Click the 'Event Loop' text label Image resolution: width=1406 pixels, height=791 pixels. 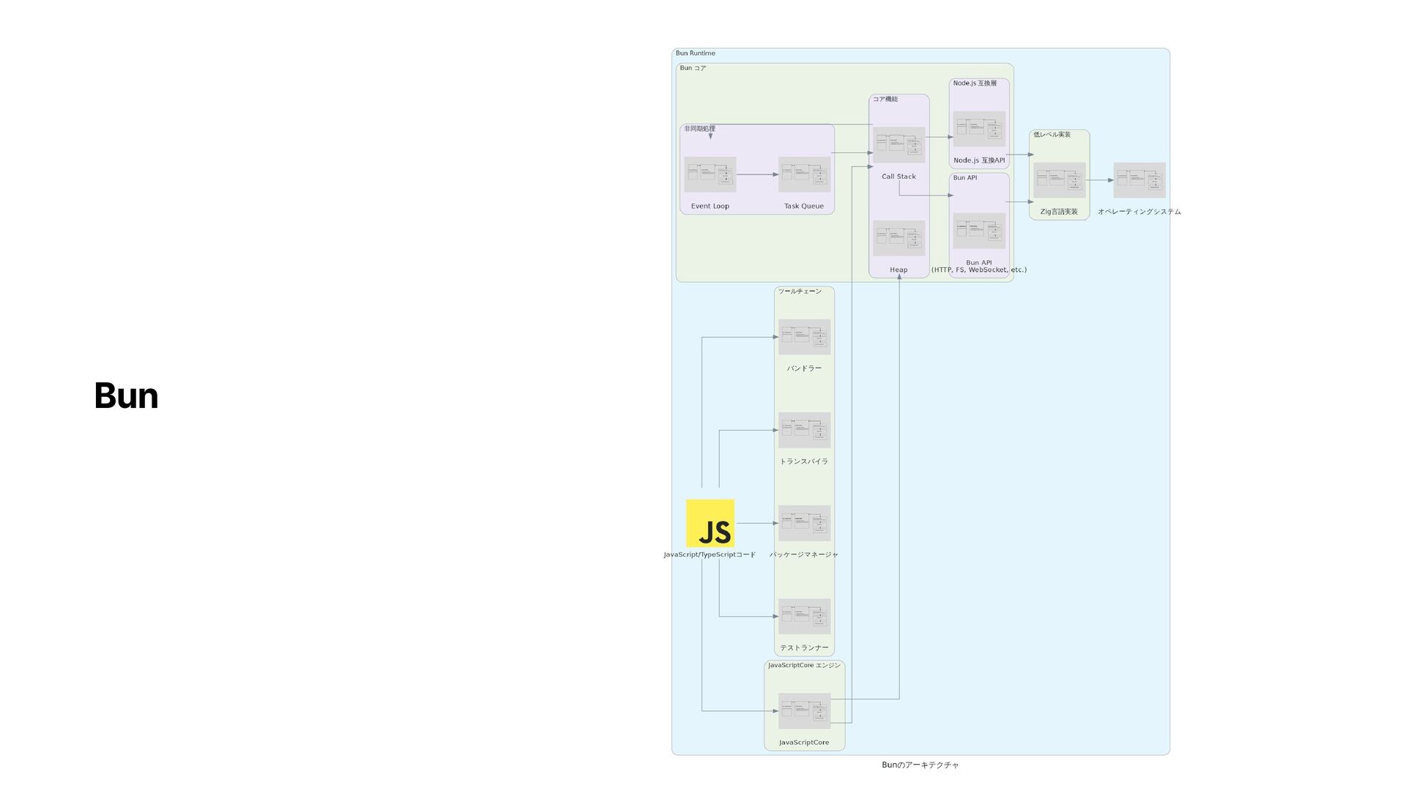710,207
